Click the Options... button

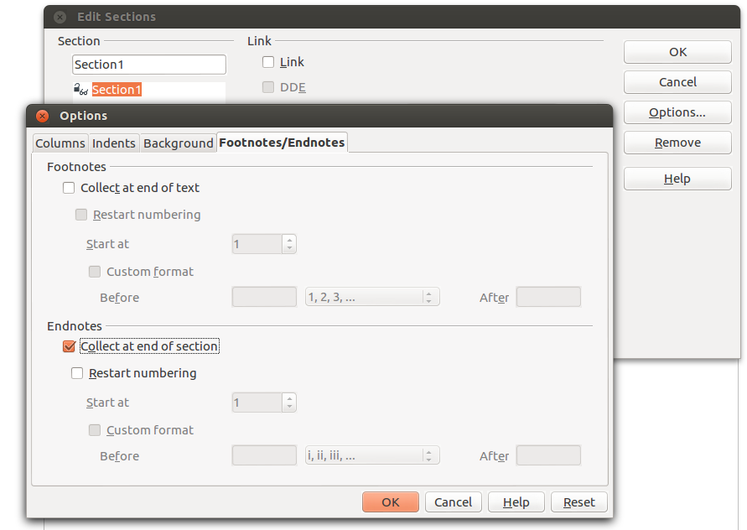tap(677, 112)
